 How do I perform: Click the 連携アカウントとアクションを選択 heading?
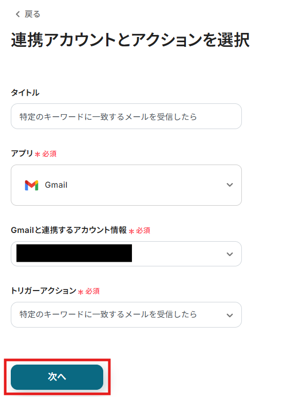tap(130, 40)
